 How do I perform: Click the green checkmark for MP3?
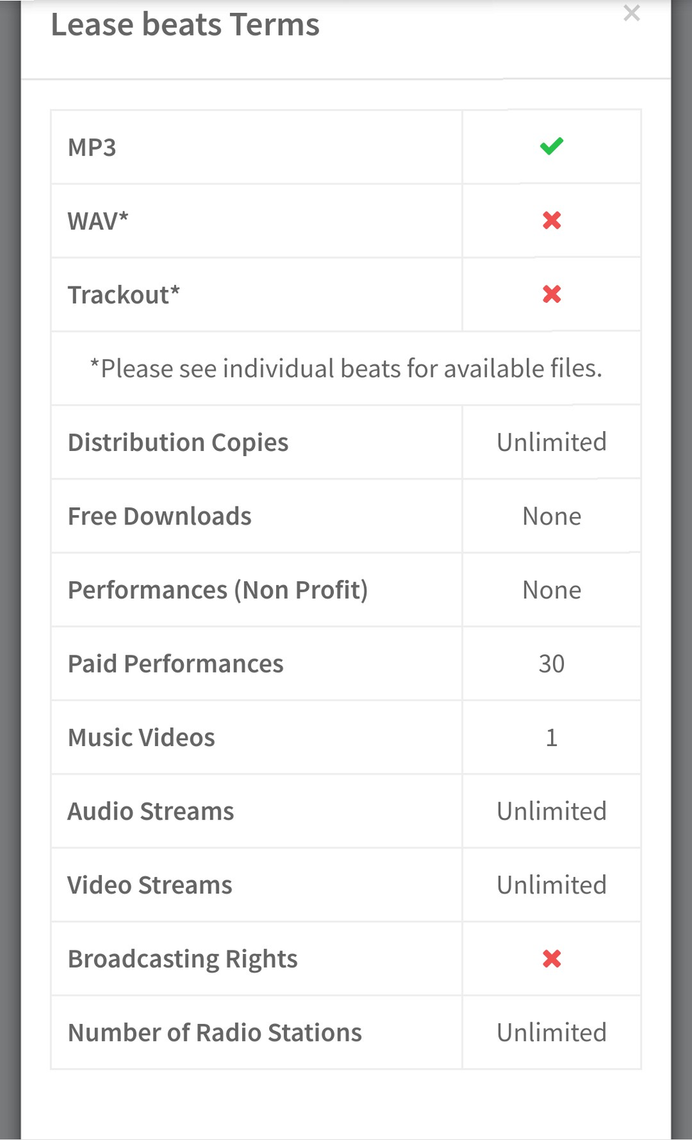coord(552,146)
